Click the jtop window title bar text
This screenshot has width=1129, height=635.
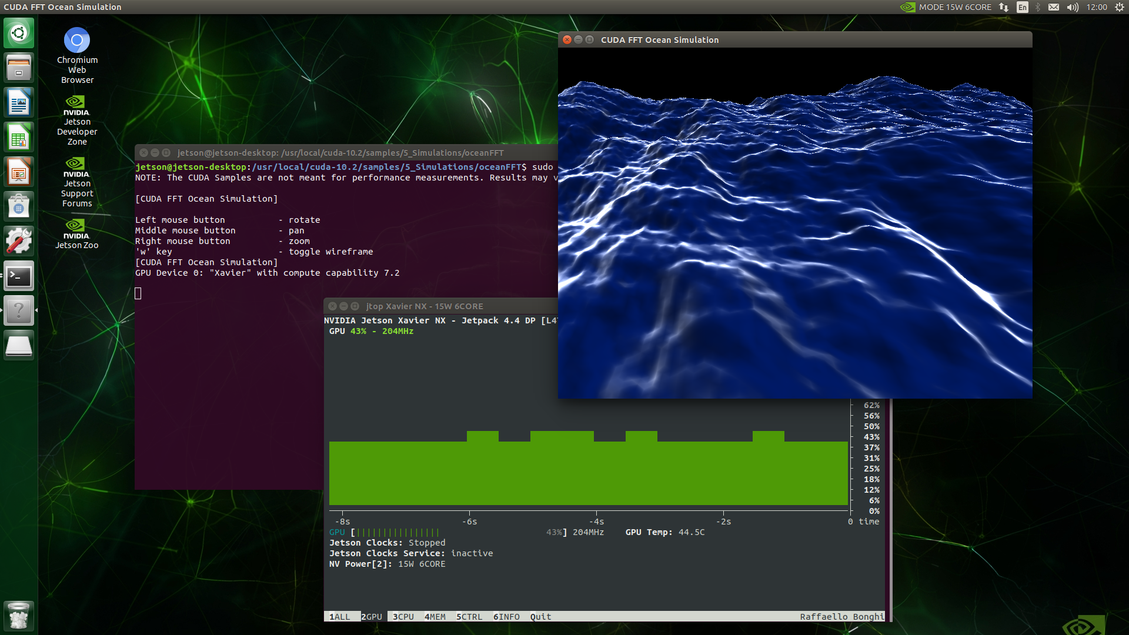(425, 306)
